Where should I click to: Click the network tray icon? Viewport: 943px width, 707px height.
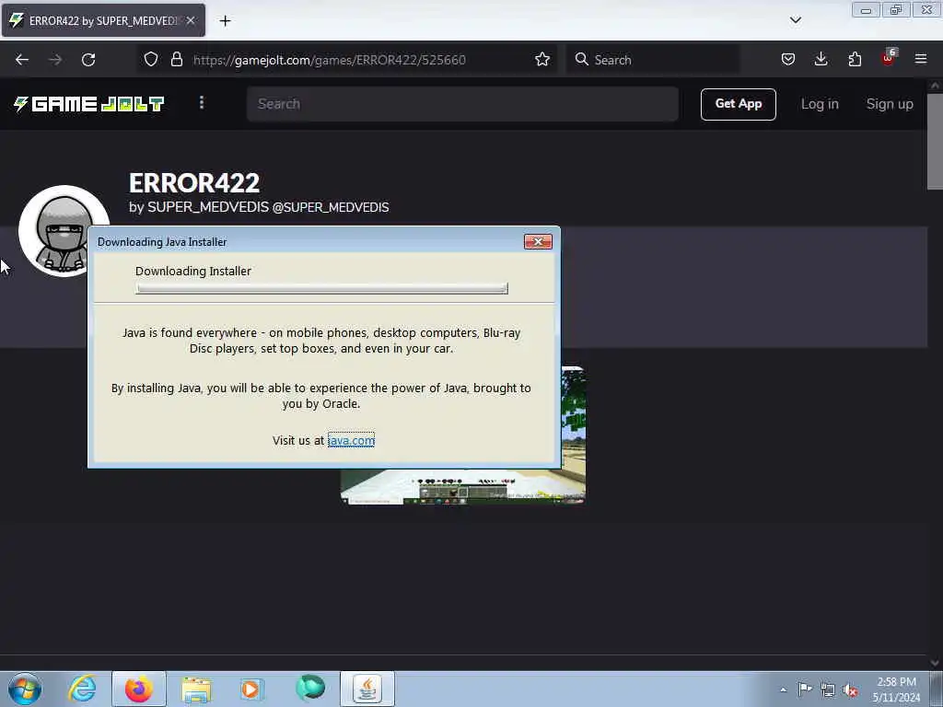pos(828,690)
